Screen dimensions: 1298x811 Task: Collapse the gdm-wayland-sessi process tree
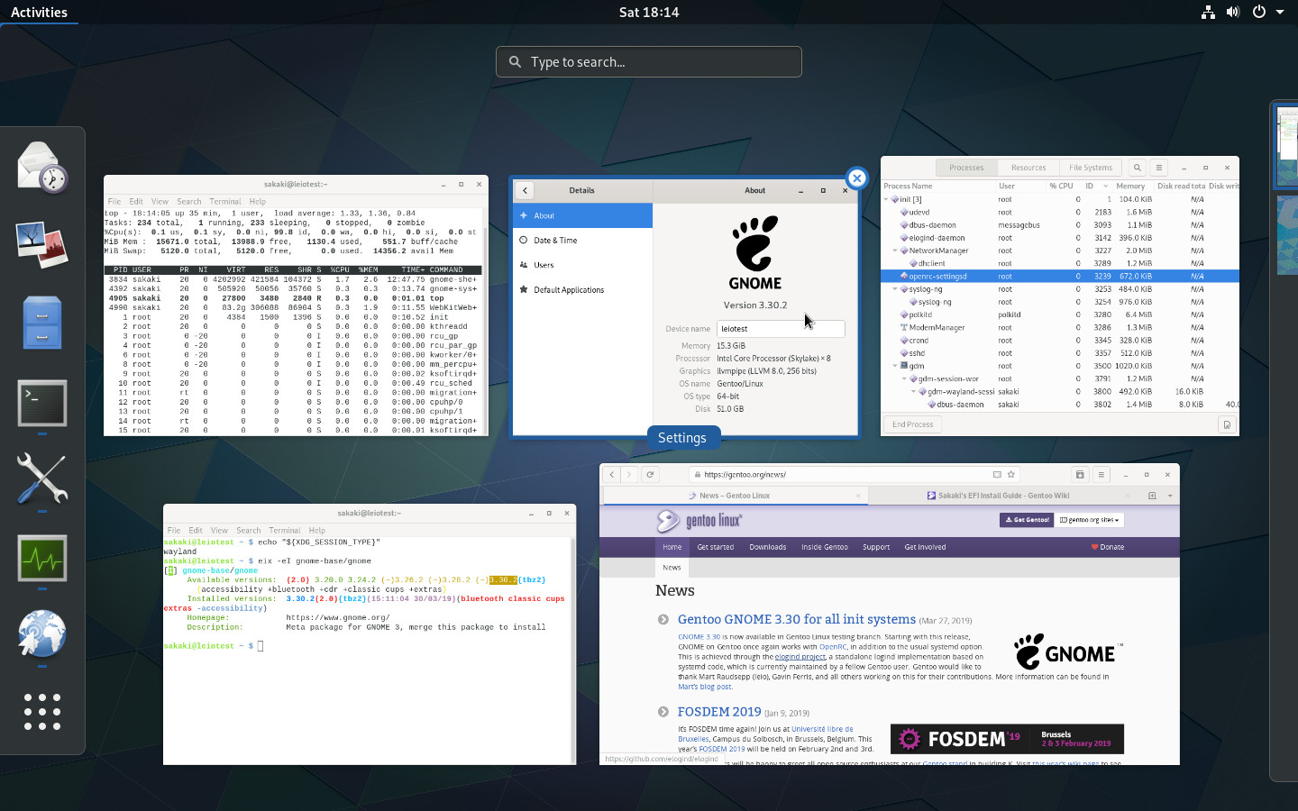913,391
